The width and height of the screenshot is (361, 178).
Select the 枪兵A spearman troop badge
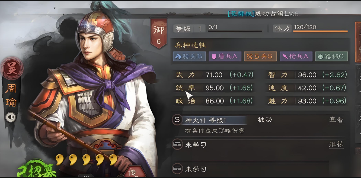point(296,56)
